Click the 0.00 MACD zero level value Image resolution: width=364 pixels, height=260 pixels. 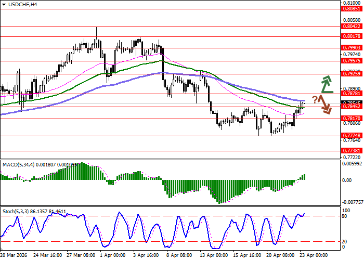(347, 180)
